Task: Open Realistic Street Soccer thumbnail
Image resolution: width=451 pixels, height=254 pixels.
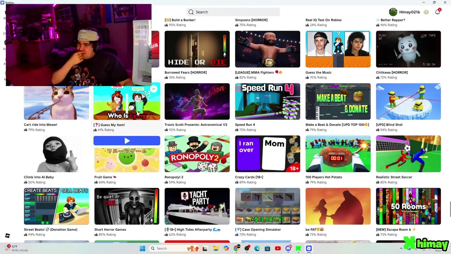Action: click(x=408, y=154)
